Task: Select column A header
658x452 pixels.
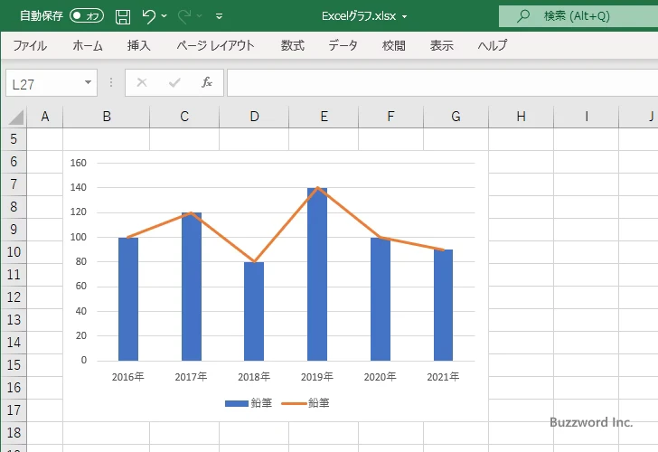Action: 45,117
